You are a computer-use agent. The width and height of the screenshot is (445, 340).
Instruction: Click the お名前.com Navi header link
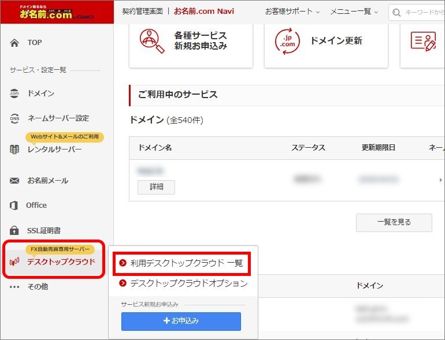click(204, 12)
